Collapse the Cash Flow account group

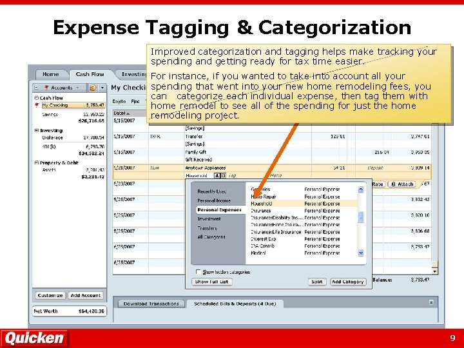coord(36,98)
